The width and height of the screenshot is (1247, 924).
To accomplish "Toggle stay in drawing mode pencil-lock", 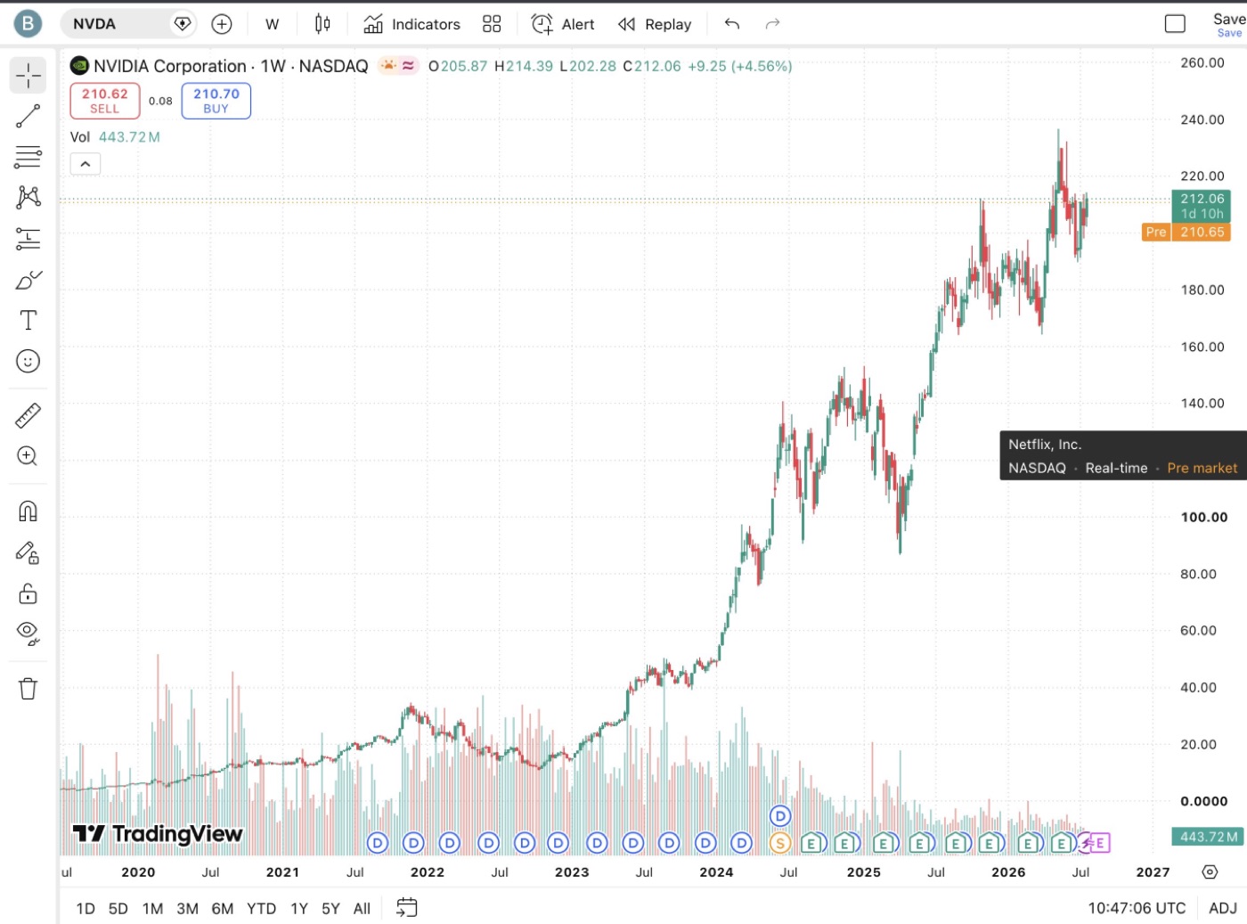I will 28,553.
